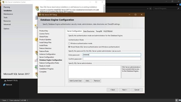Open the FILESTREAM tab
The image size is (181, 102).
[108, 31]
